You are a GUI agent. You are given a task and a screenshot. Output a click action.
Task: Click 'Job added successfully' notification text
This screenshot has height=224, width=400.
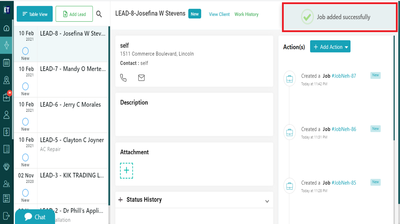click(343, 17)
